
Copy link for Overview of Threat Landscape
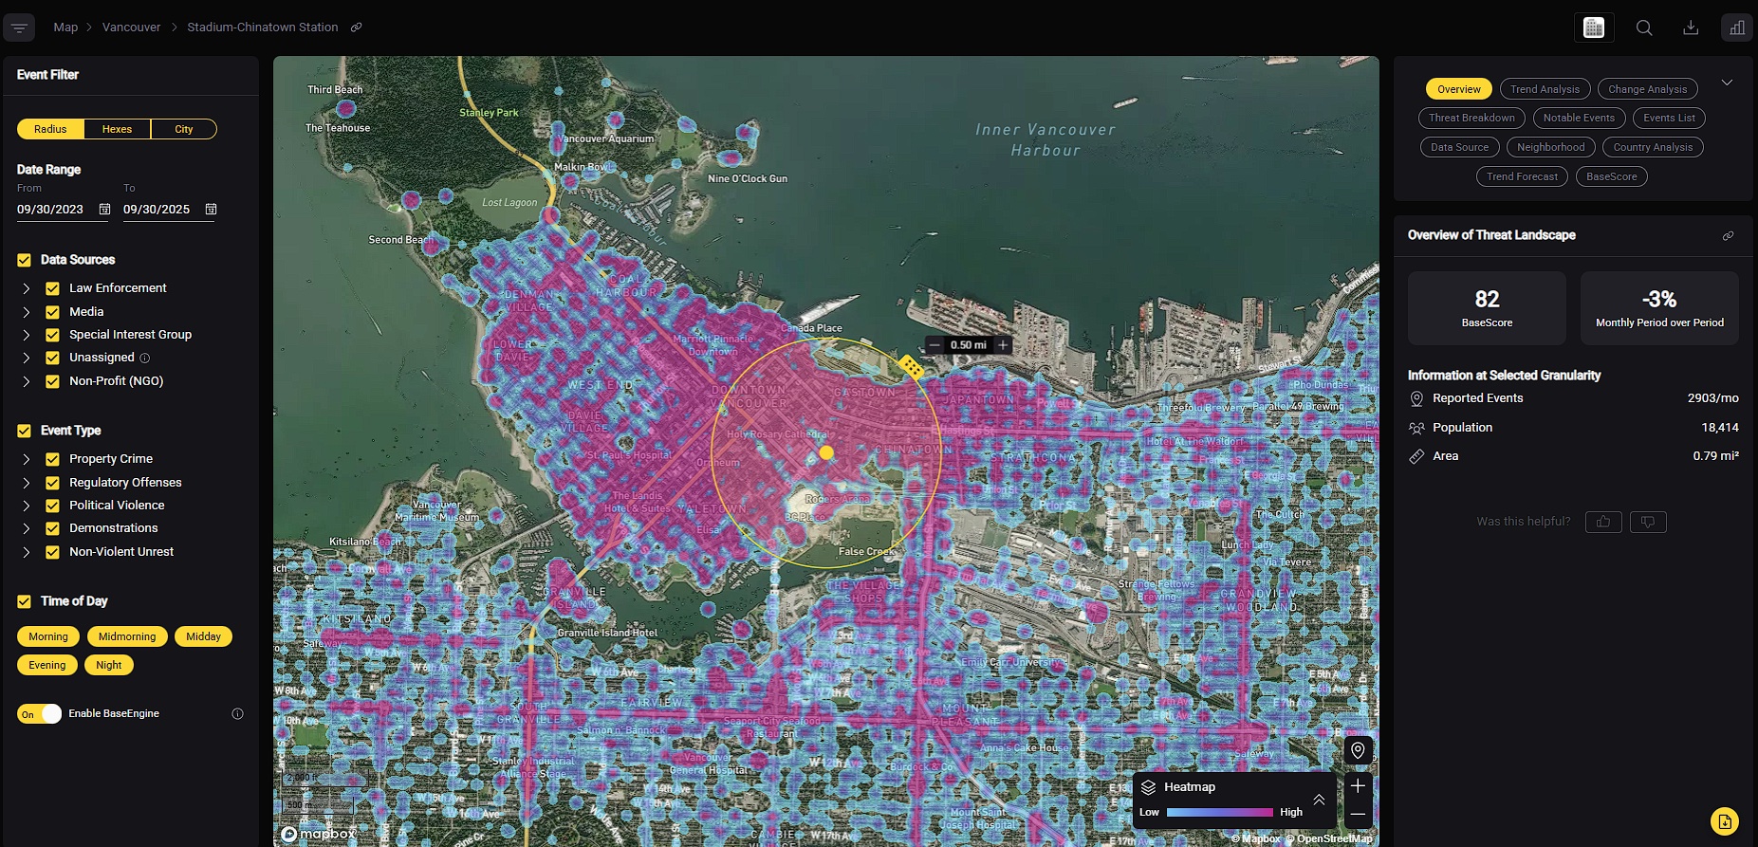pyautogui.click(x=1728, y=235)
